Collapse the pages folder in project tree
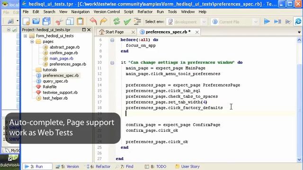The height and width of the screenshot is (170, 303). [32, 42]
